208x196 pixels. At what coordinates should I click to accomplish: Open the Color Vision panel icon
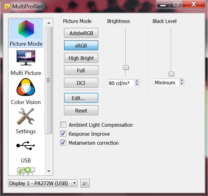26,88
